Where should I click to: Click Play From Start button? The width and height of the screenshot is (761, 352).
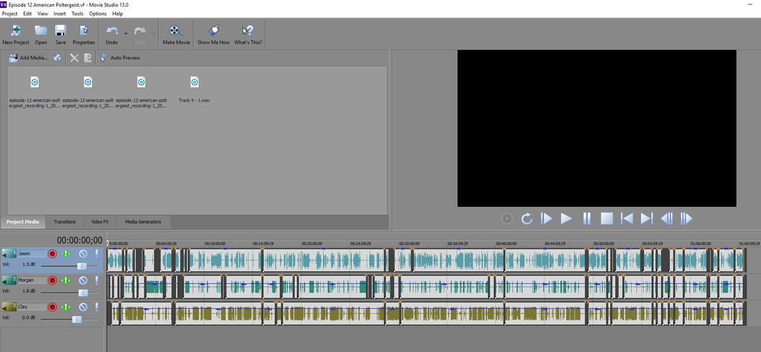(546, 219)
